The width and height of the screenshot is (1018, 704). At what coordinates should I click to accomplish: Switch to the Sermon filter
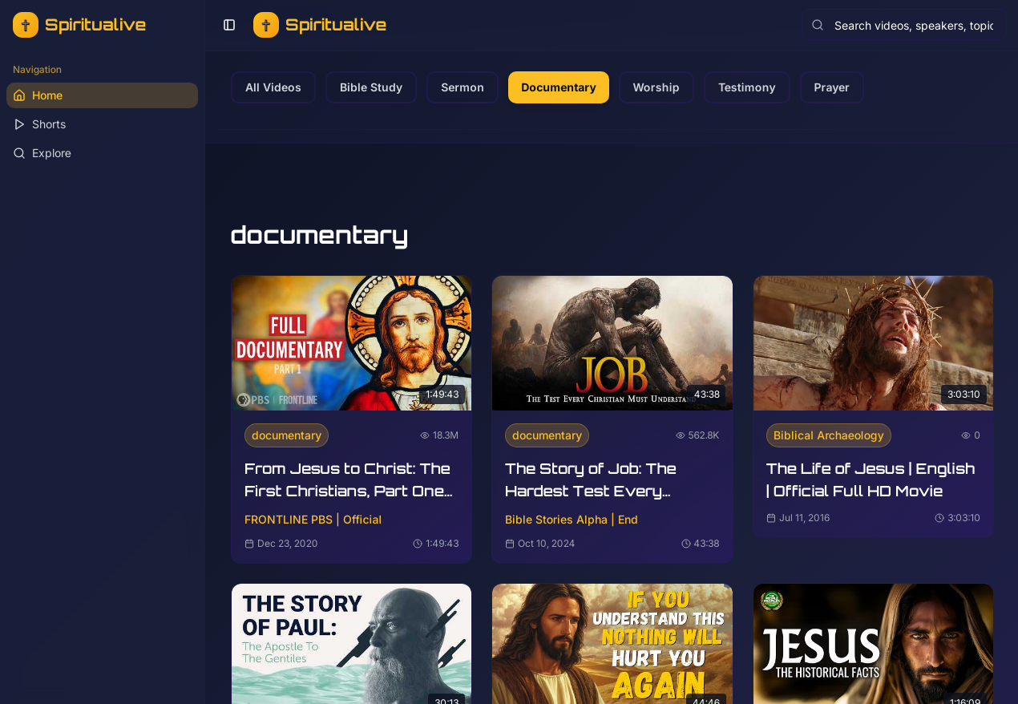pyautogui.click(x=463, y=87)
